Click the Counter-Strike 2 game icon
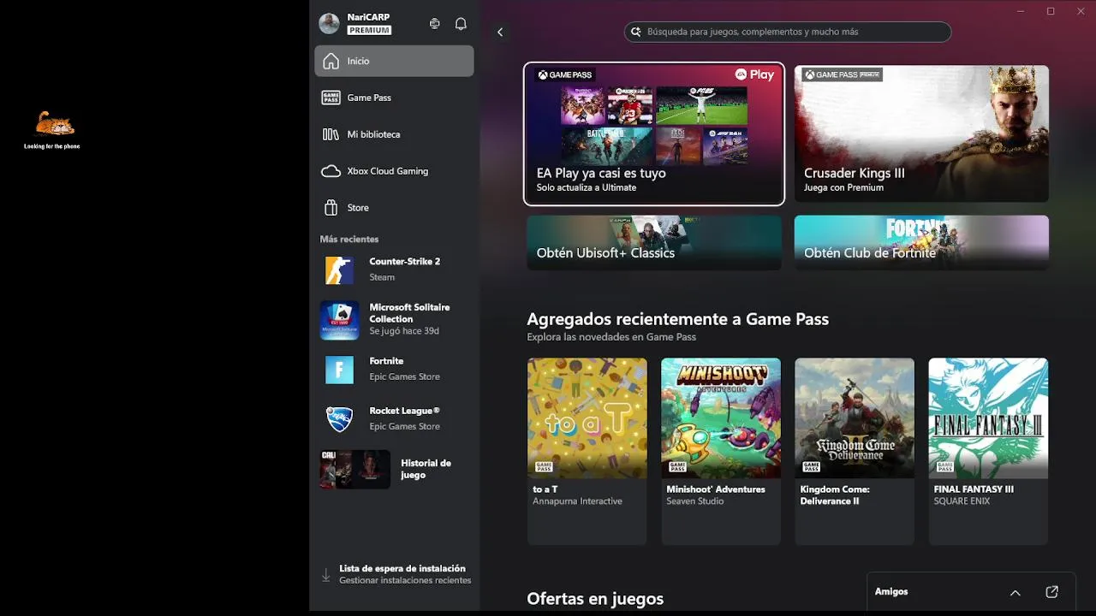 339,270
